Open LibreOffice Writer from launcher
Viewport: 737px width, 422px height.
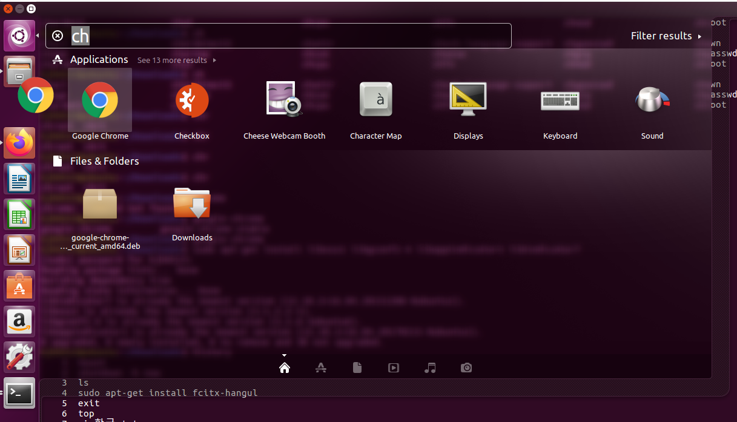[19, 179]
